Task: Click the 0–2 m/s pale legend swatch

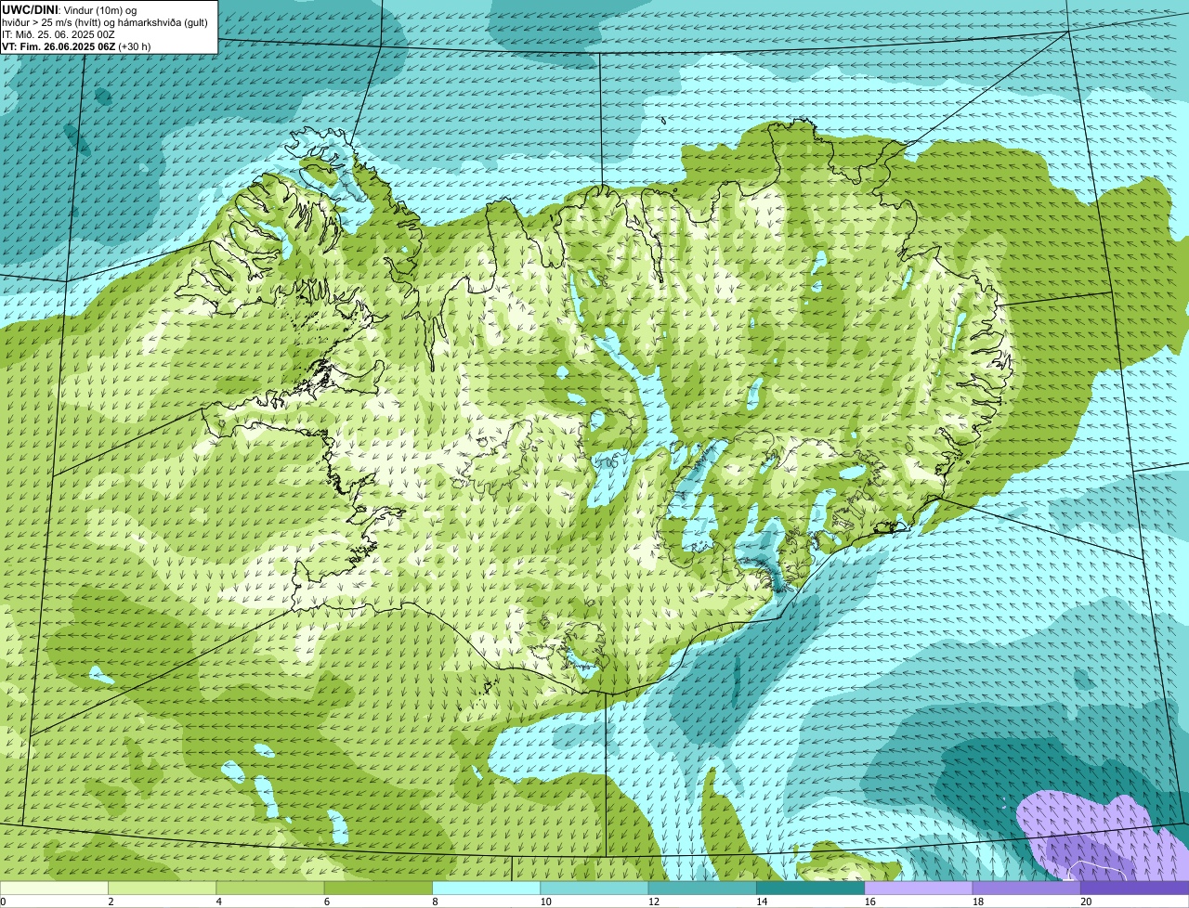Action: point(54,888)
